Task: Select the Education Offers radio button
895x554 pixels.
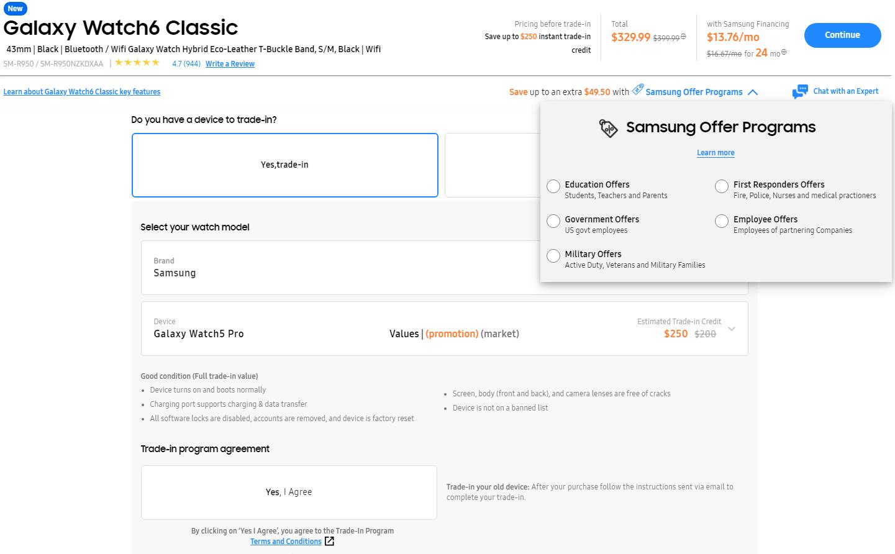Action: [553, 186]
